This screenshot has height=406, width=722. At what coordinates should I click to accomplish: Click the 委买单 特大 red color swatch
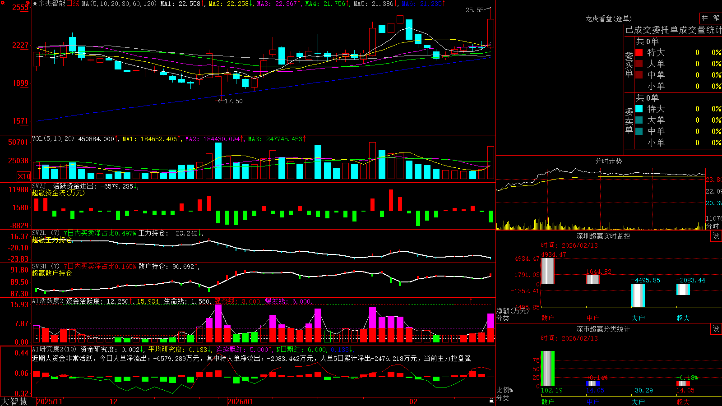pyautogui.click(x=639, y=52)
